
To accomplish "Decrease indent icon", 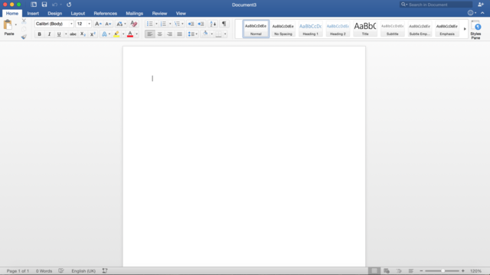I will [x=191, y=24].
